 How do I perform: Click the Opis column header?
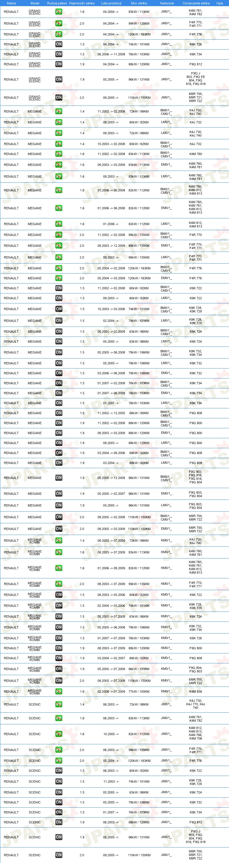pyautogui.click(x=220, y=3)
